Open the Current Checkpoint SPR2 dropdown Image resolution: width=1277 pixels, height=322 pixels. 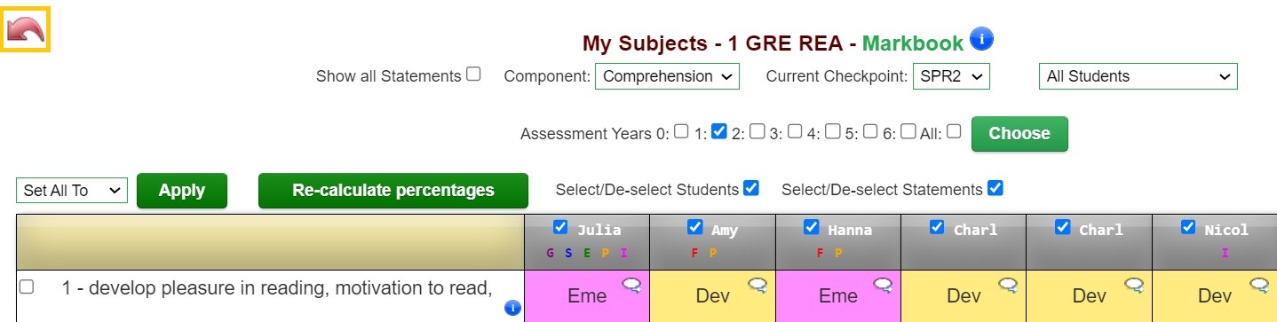pos(951,76)
